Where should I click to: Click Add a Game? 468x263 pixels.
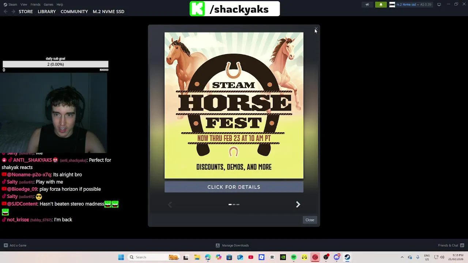pyautogui.click(x=15, y=245)
